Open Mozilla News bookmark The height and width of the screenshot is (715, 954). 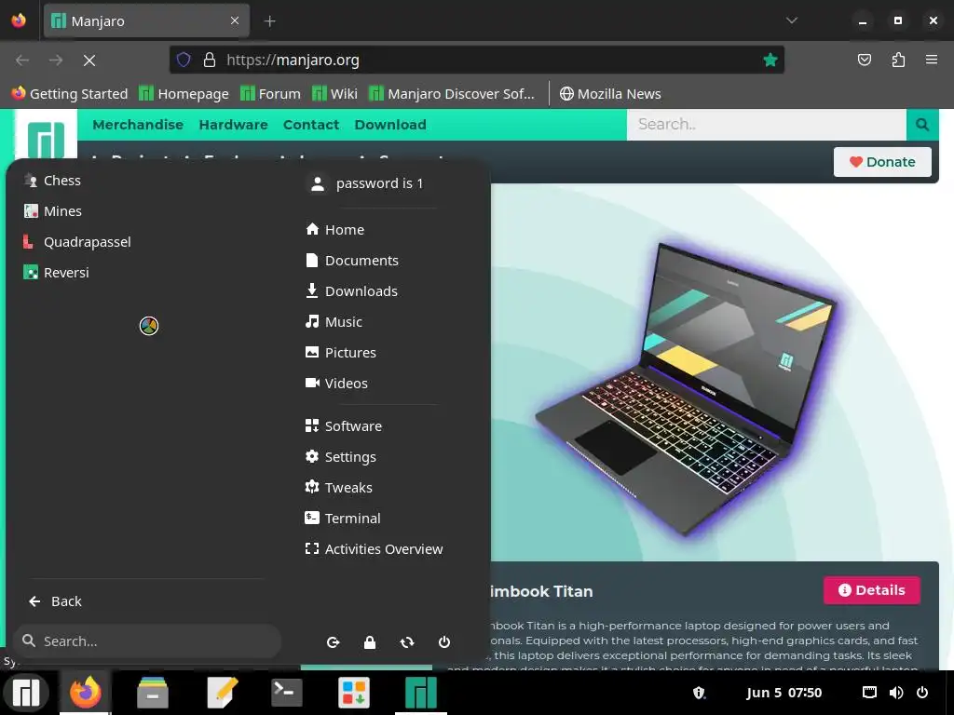(x=610, y=94)
